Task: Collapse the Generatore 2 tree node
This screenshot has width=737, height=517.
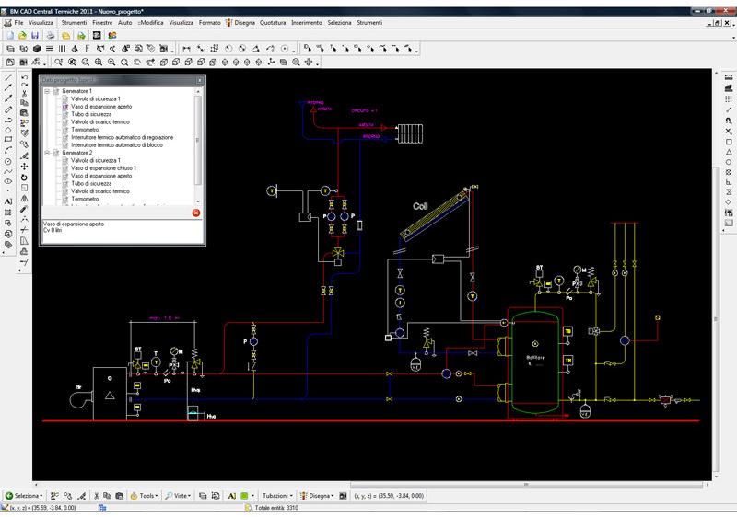Action: coord(46,152)
